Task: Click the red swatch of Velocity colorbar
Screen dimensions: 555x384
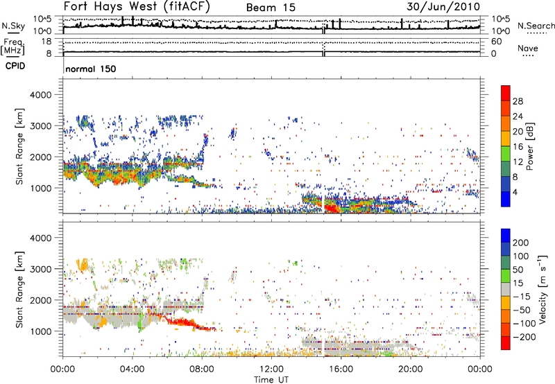Action: (x=506, y=343)
